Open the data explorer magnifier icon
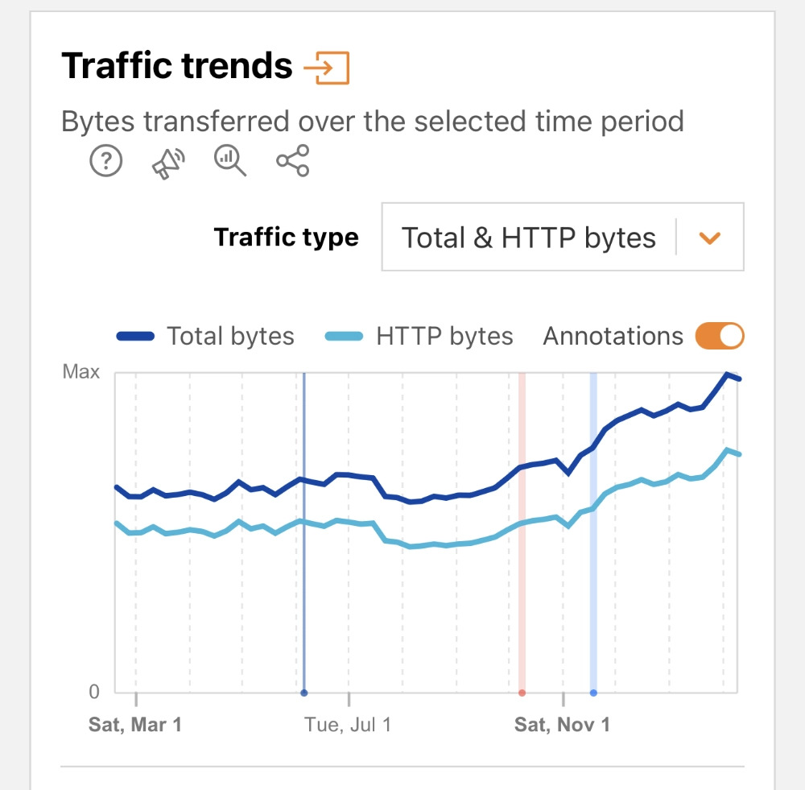Screen dimensions: 805x790 tap(229, 160)
